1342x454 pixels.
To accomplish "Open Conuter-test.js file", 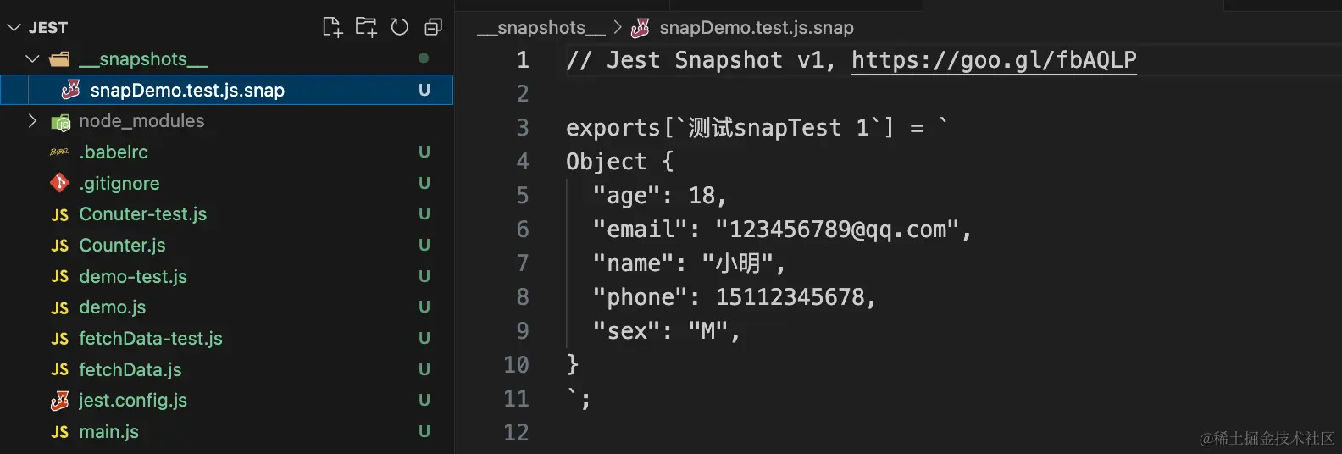I will (142, 214).
